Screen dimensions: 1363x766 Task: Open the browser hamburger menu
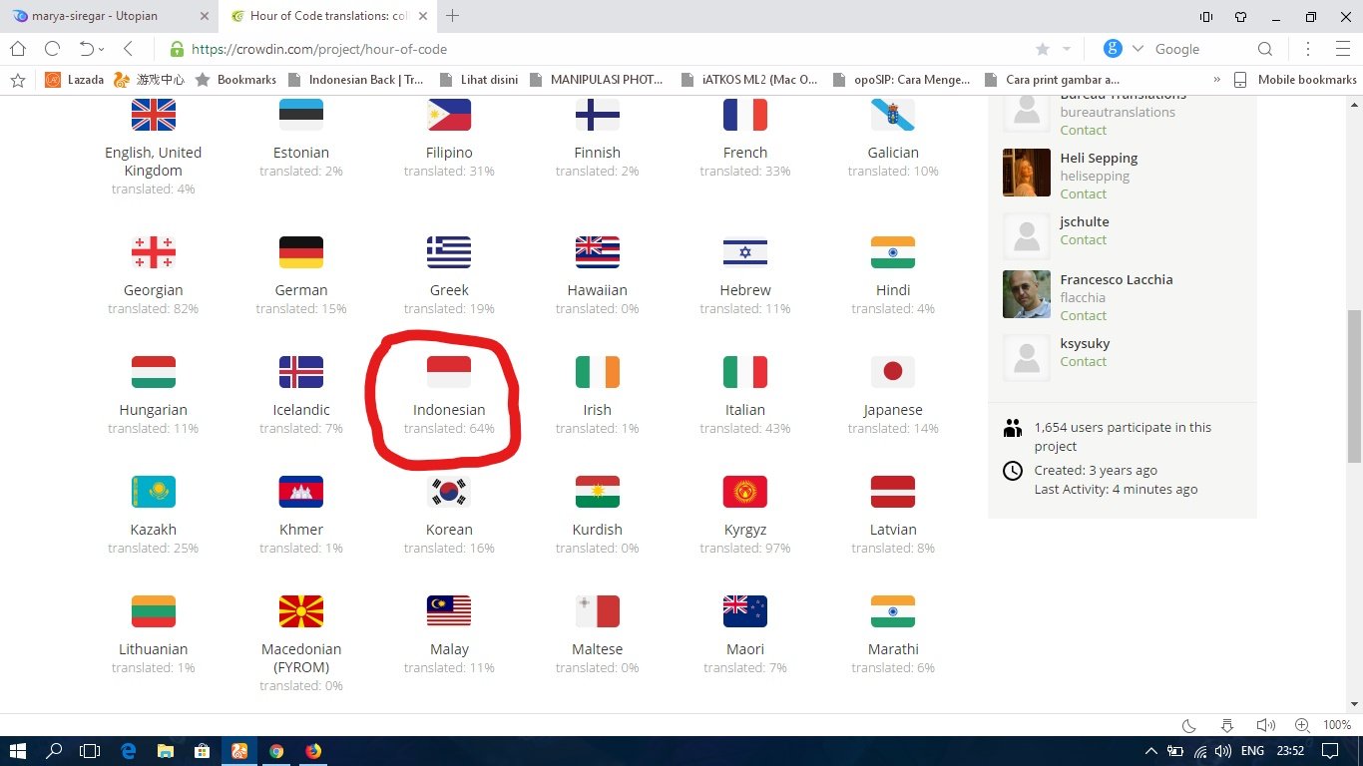(1342, 49)
